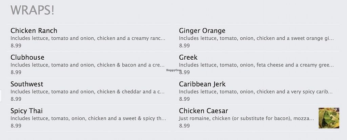Open the Chicken Ranch wrap item

click(34, 31)
